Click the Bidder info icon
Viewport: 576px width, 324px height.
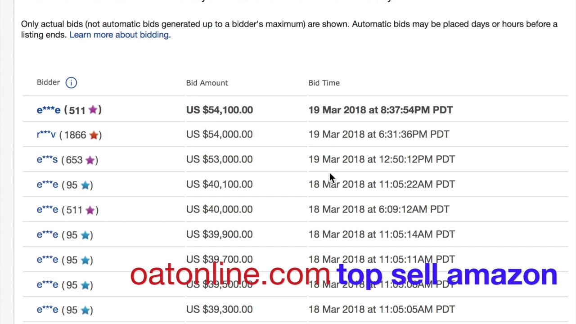pyautogui.click(x=71, y=82)
